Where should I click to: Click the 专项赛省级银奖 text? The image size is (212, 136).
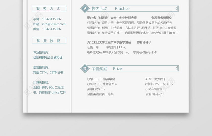(x=162, y=18)
